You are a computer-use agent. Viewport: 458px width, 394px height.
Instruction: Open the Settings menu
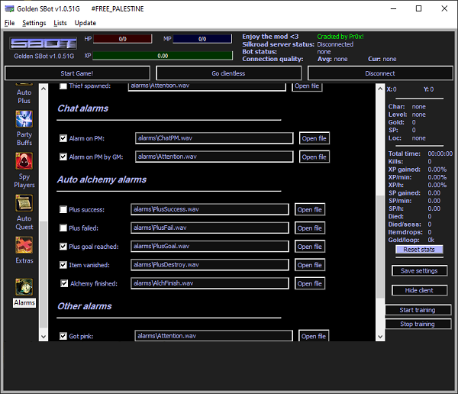tap(34, 23)
